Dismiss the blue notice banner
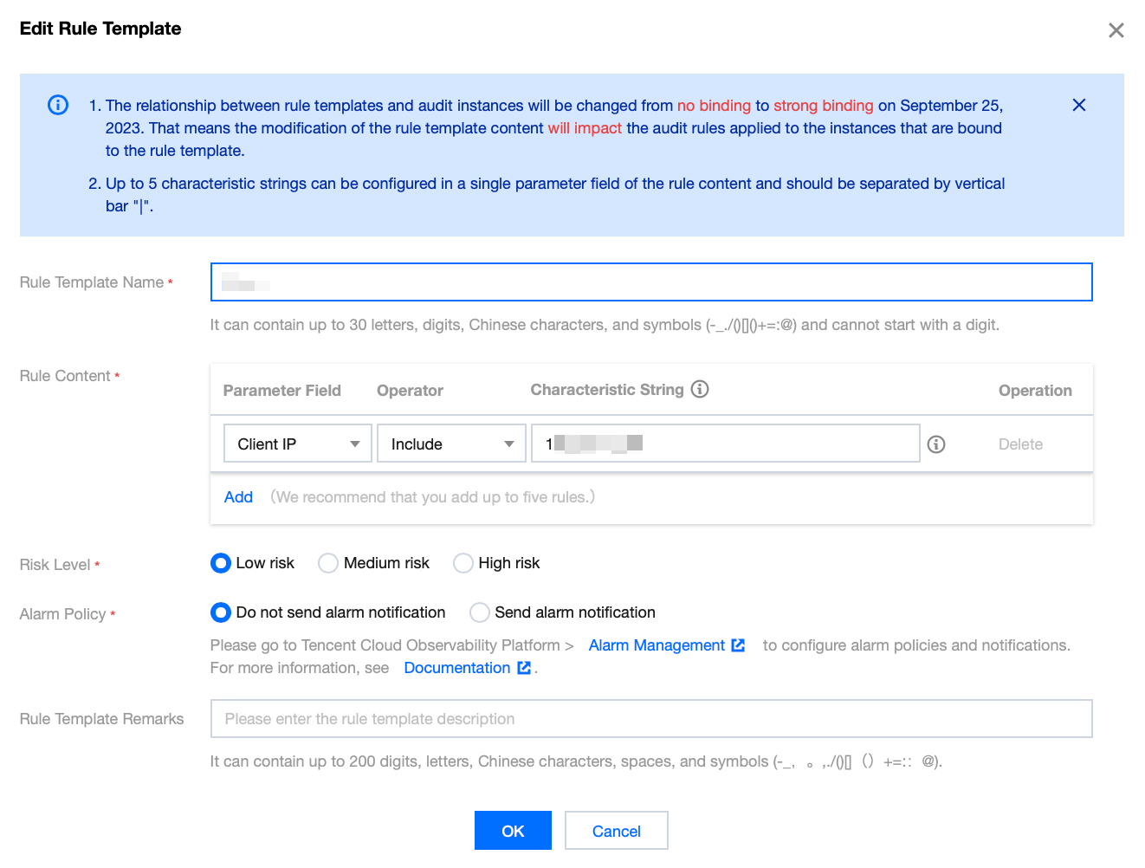Viewport: 1145px width, 868px height. tap(1078, 105)
